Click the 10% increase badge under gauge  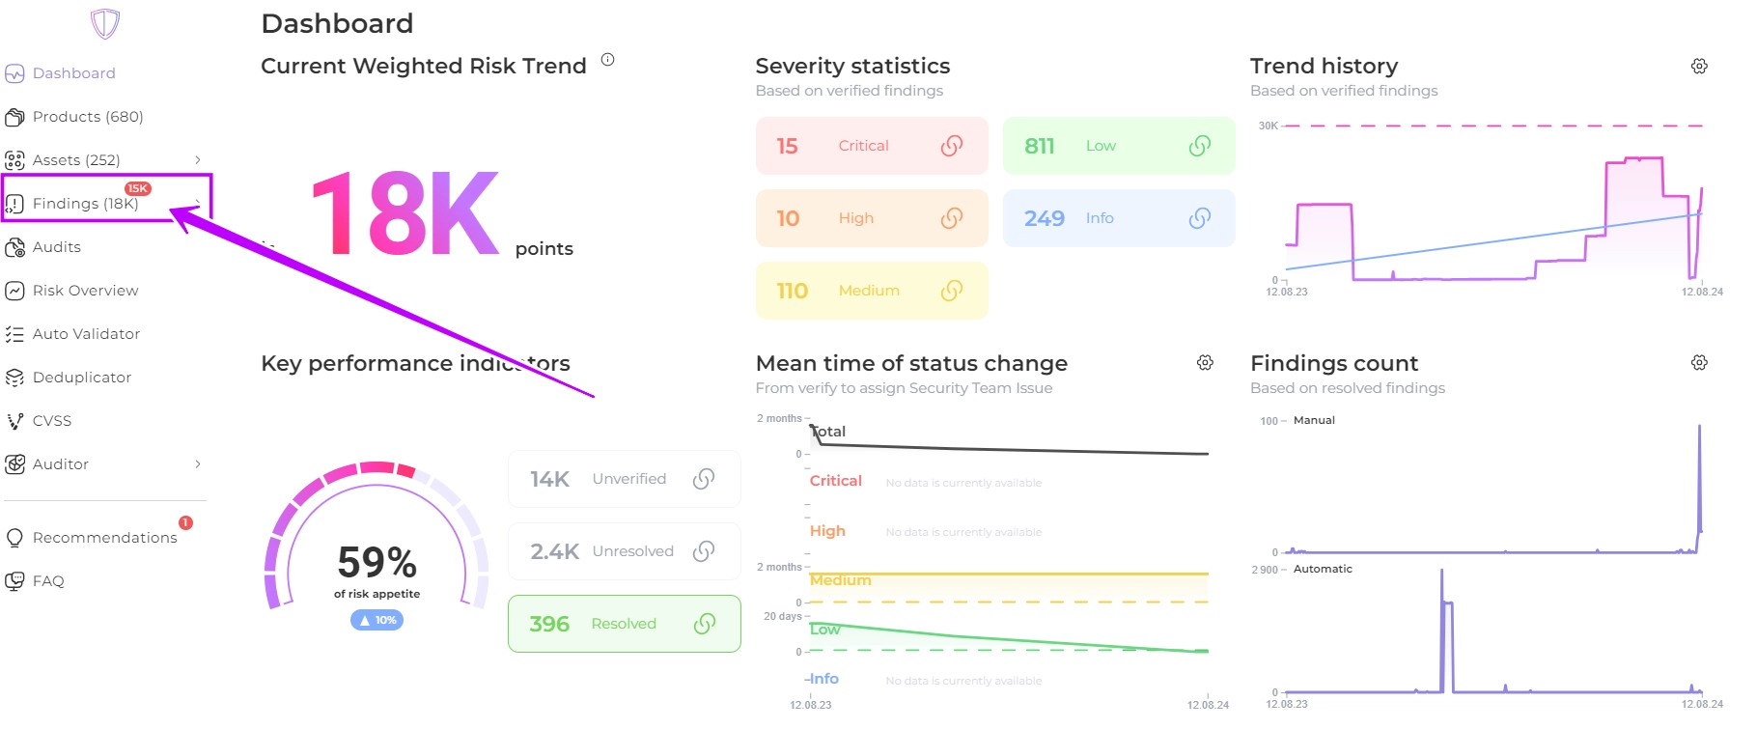376,620
